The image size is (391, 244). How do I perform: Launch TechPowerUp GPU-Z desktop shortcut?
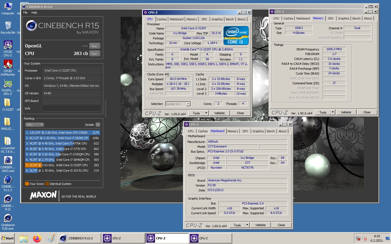tap(8, 87)
